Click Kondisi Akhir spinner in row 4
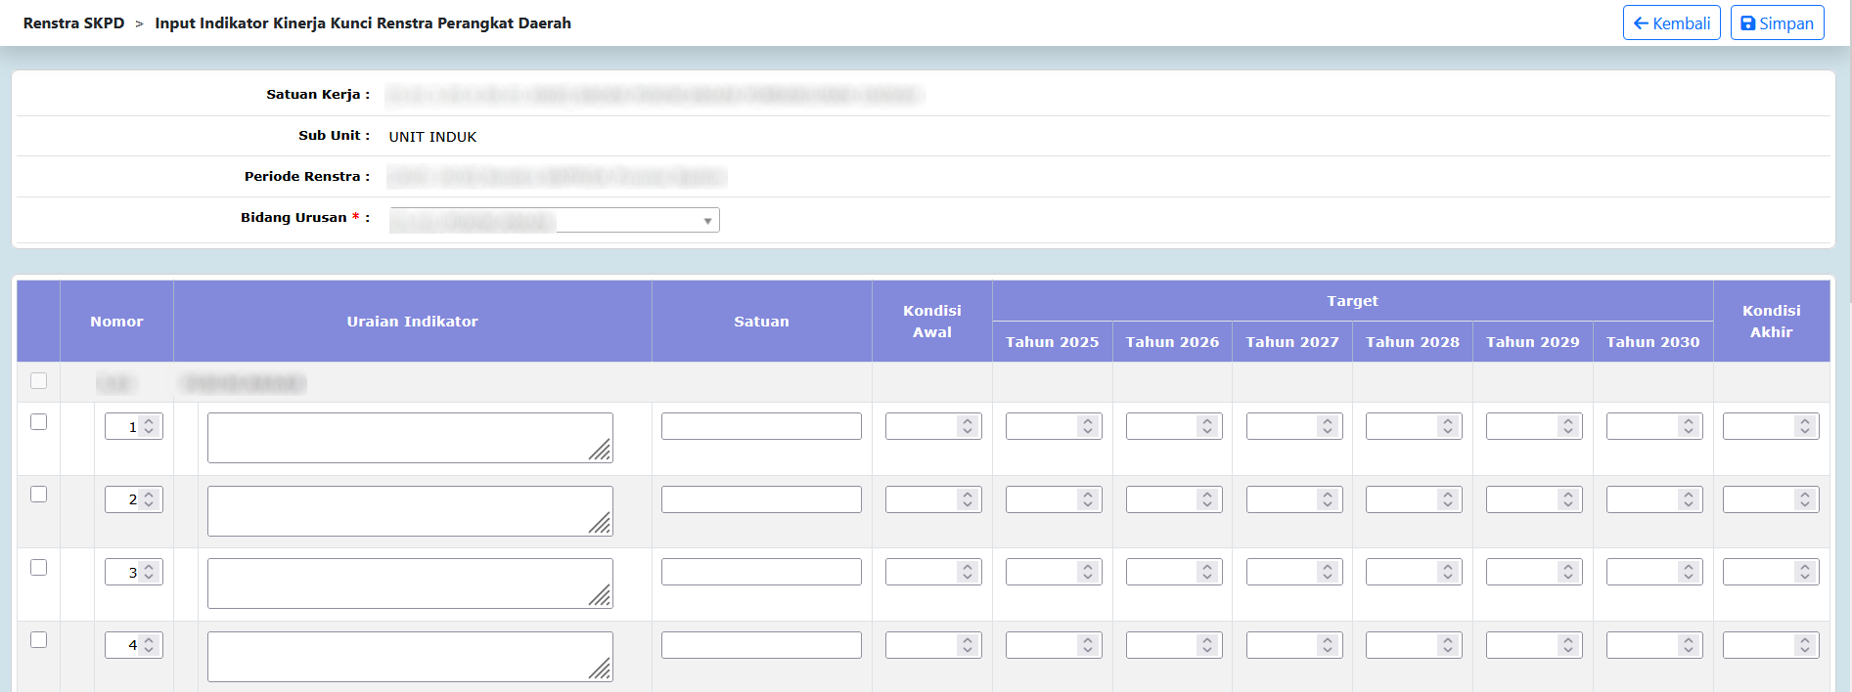1852x692 pixels. (1805, 646)
